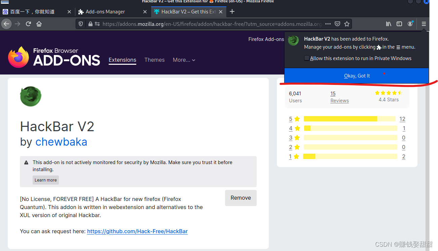Save page to Pocket icon
438x251 pixels.
[x=337, y=24]
